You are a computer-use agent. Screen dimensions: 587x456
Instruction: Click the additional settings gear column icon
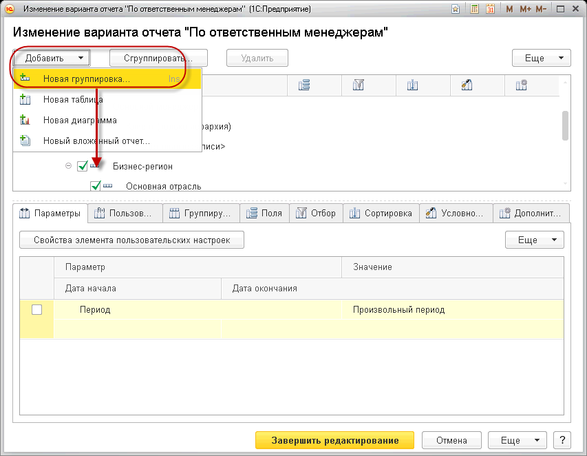point(521,85)
